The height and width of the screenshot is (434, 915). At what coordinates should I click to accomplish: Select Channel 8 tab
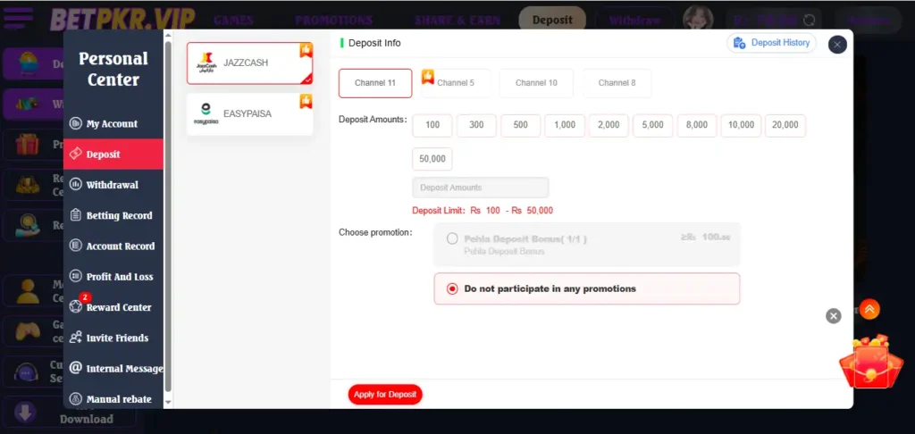[617, 83]
